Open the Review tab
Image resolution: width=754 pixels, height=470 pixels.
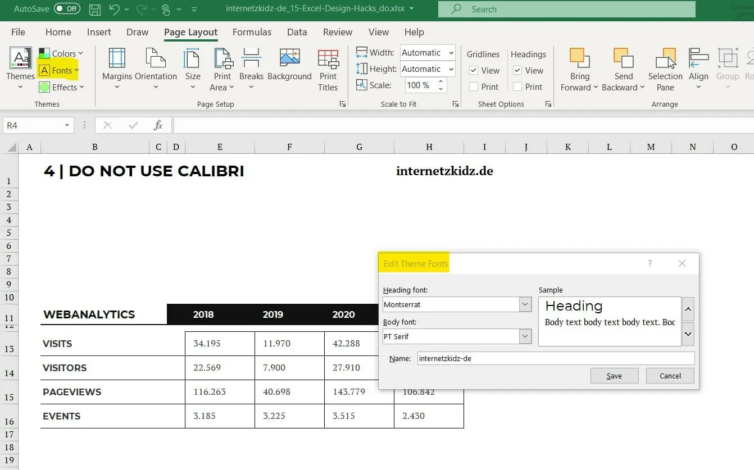337,32
